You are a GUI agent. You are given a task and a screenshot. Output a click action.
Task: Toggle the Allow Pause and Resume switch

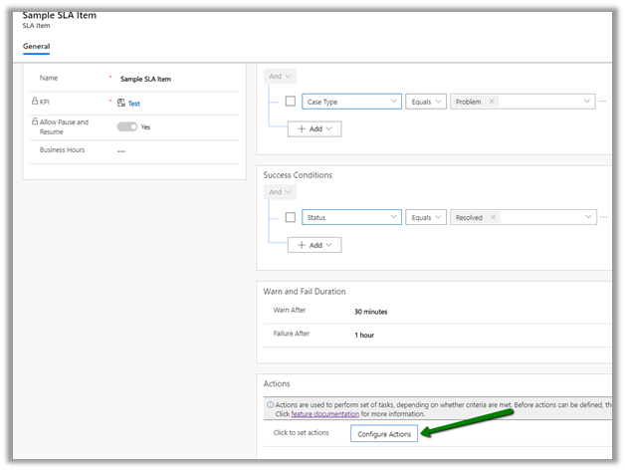126,126
